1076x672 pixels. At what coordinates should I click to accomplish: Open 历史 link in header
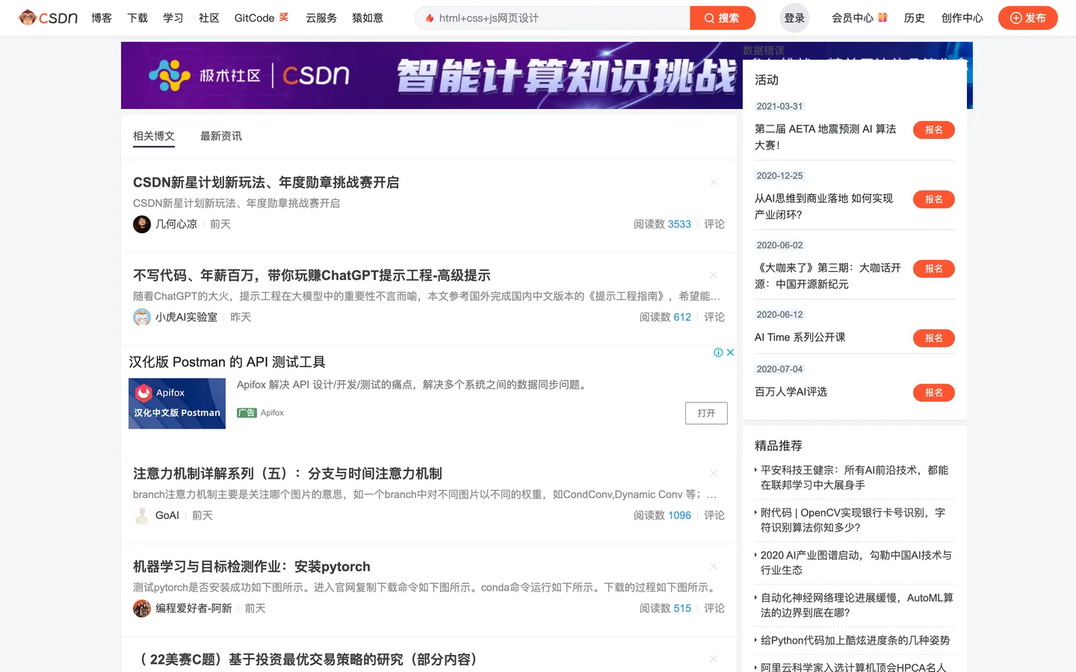pyautogui.click(x=915, y=18)
